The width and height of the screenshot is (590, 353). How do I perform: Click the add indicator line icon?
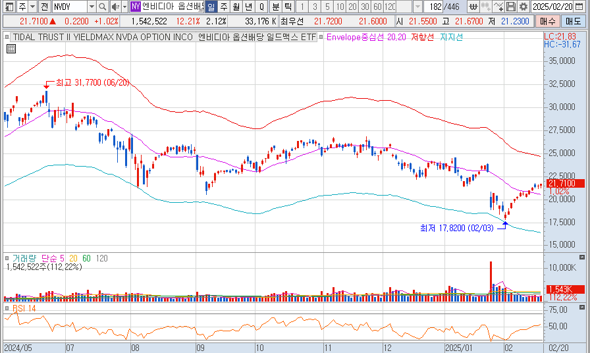click(x=498, y=7)
